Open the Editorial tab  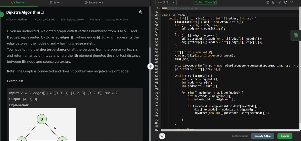pos(57,3)
